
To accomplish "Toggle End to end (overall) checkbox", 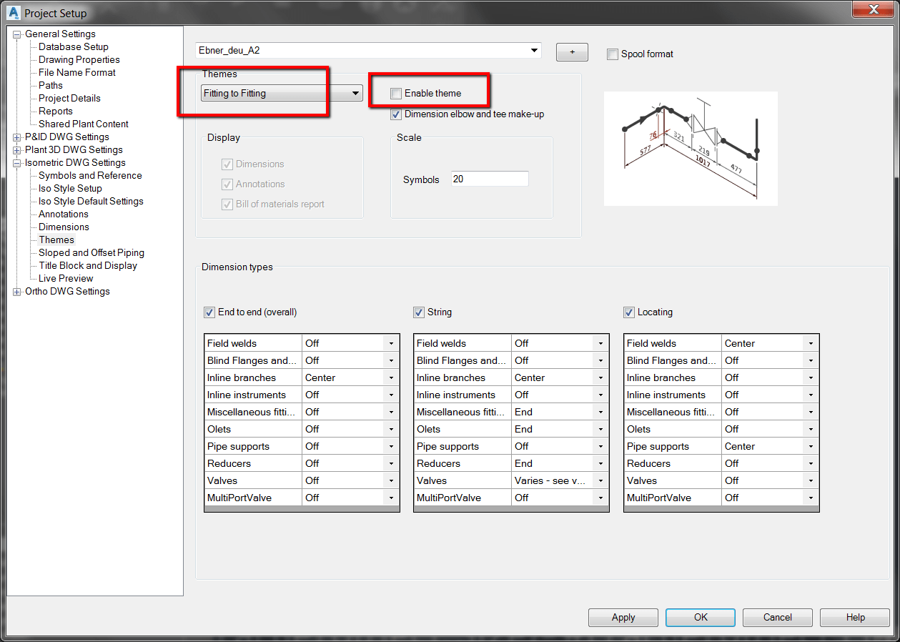I will point(209,312).
